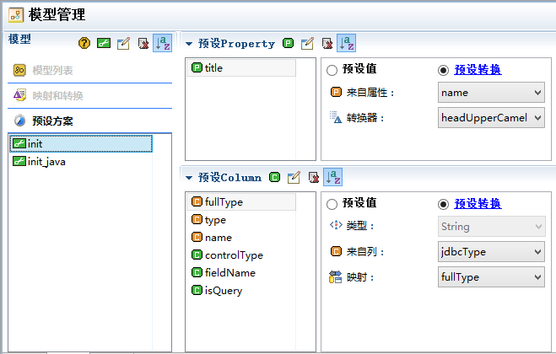Add new preset Property with green P icon
The height and width of the screenshot is (354, 556).
point(289,43)
